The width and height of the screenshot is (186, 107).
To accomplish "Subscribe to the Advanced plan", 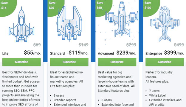I will tap(117, 62).
